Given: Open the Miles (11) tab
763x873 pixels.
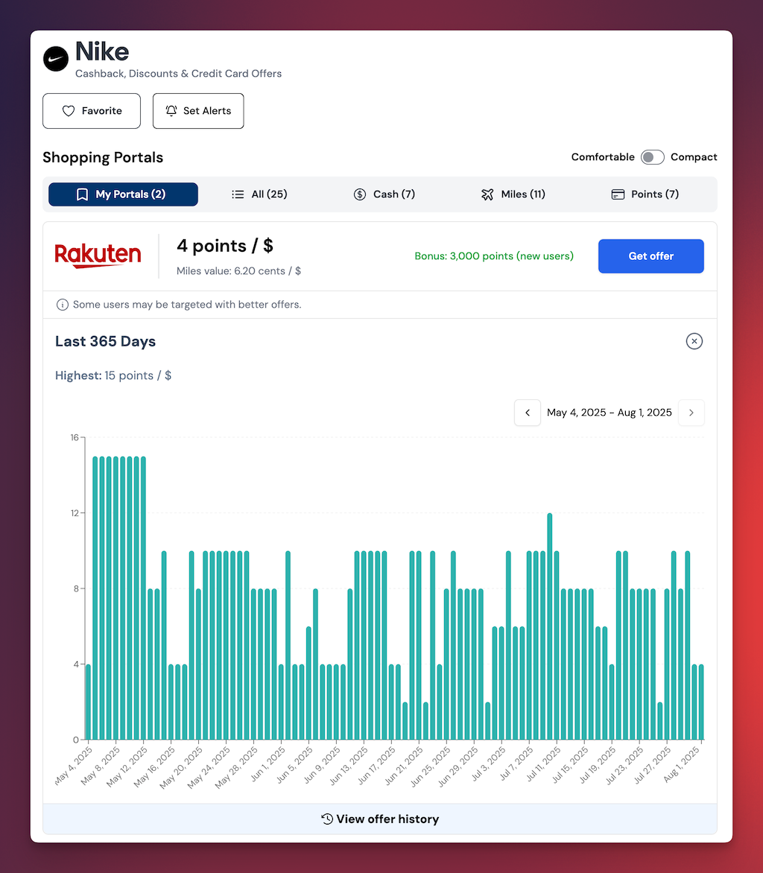Looking at the screenshot, I should [x=513, y=194].
